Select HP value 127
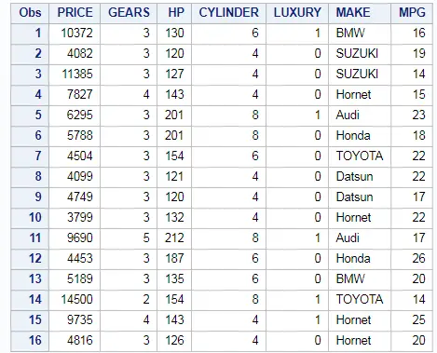Viewport: 437px width, 353px height. point(174,74)
